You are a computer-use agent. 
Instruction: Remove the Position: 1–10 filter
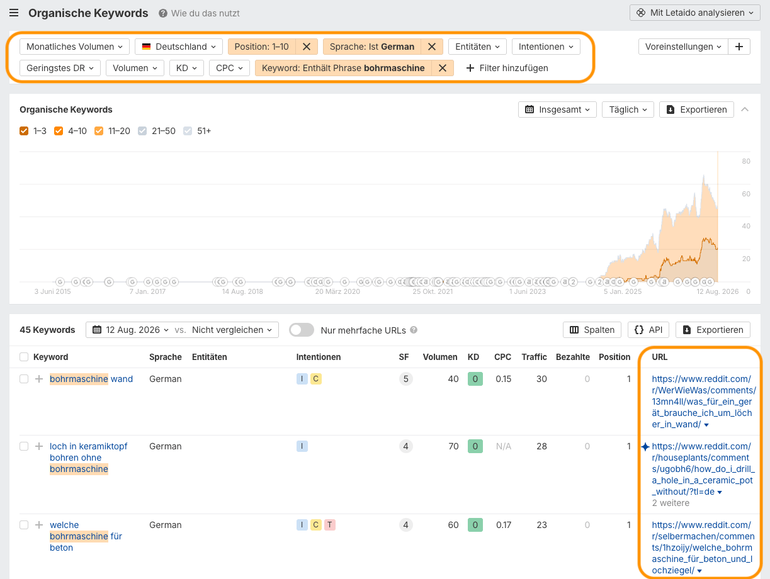[x=307, y=47]
